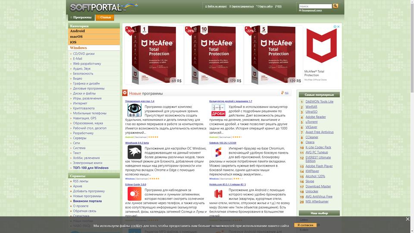Open RSS link in top header
The height and width of the screenshot is (233, 414).
(279, 6)
